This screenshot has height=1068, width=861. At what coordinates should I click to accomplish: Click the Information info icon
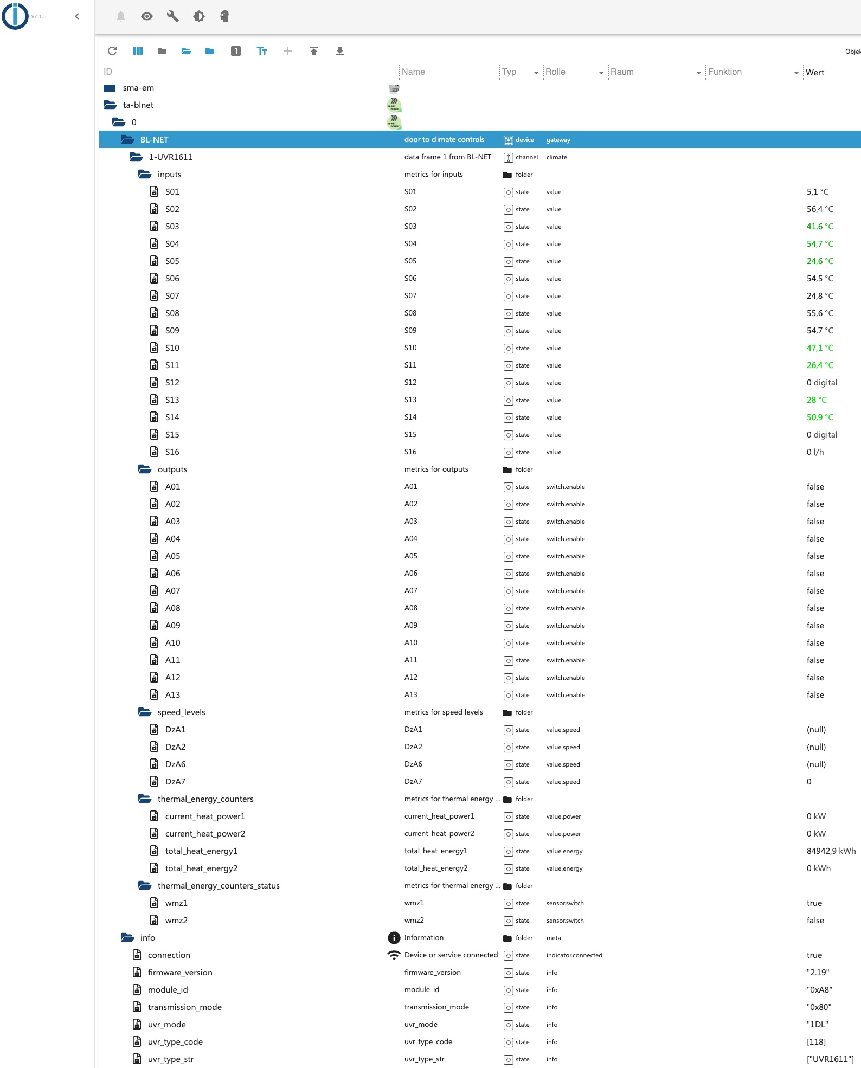tap(394, 938)
